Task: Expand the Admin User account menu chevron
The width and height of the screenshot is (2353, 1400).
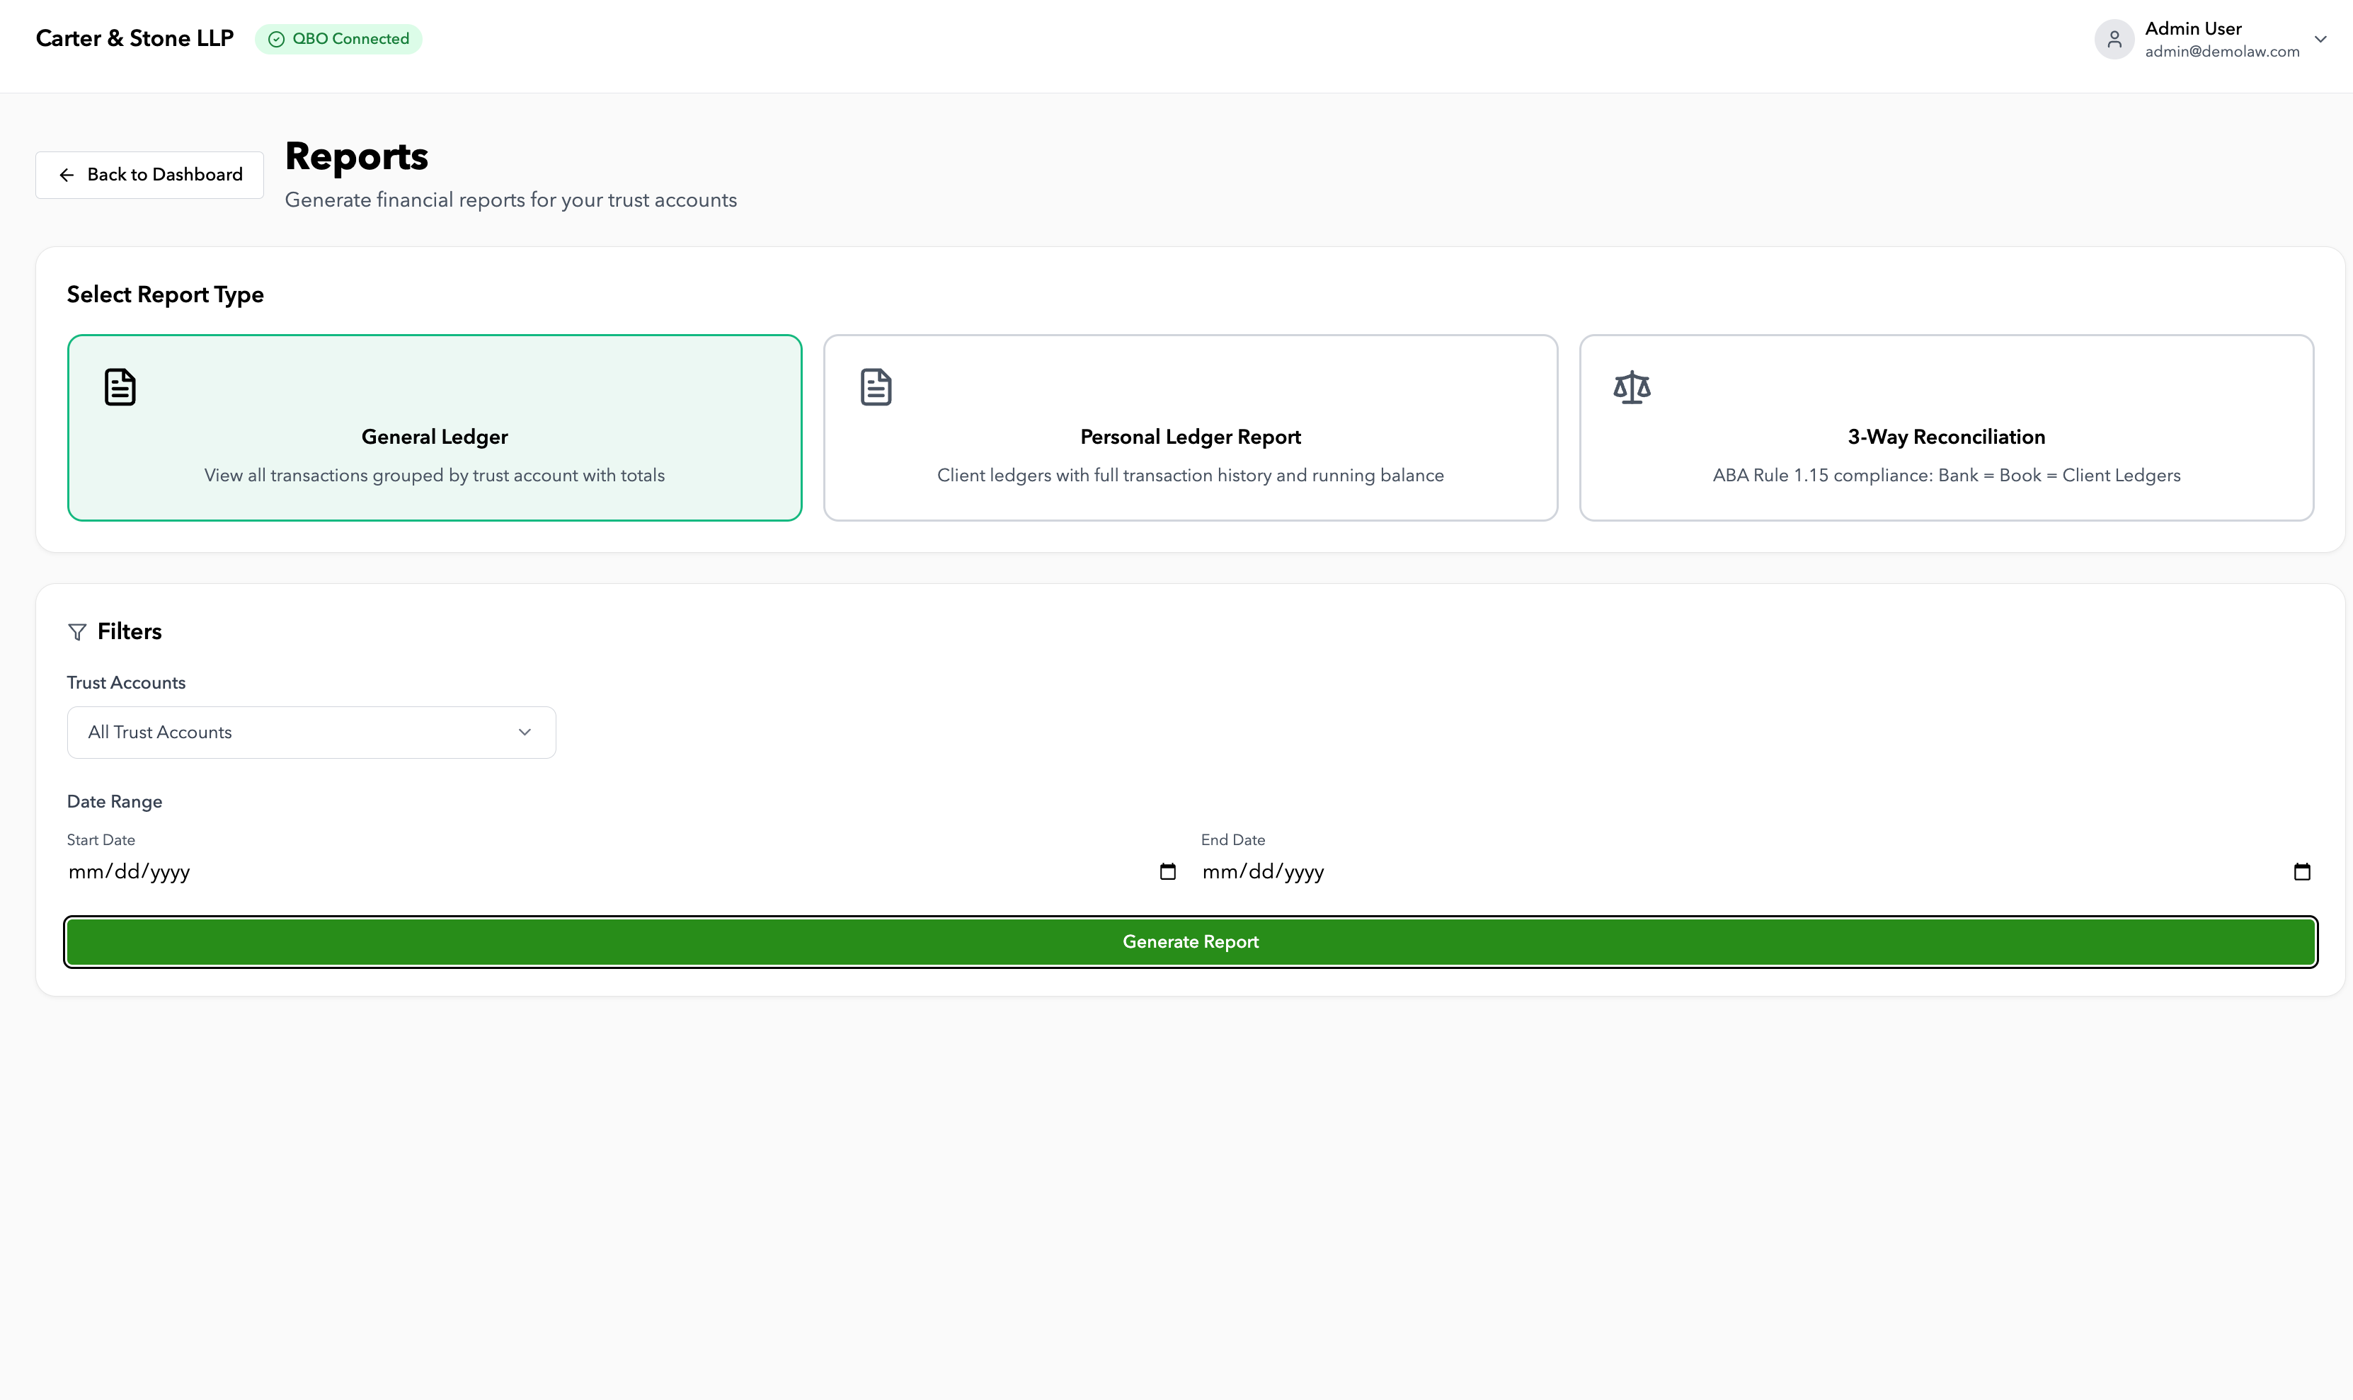Action: pyautogui.click(x=2321, y=40)
